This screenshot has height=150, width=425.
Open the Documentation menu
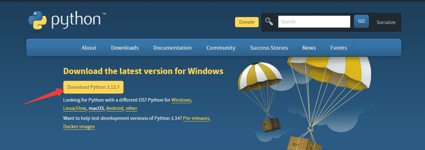[x=172, y=48]
